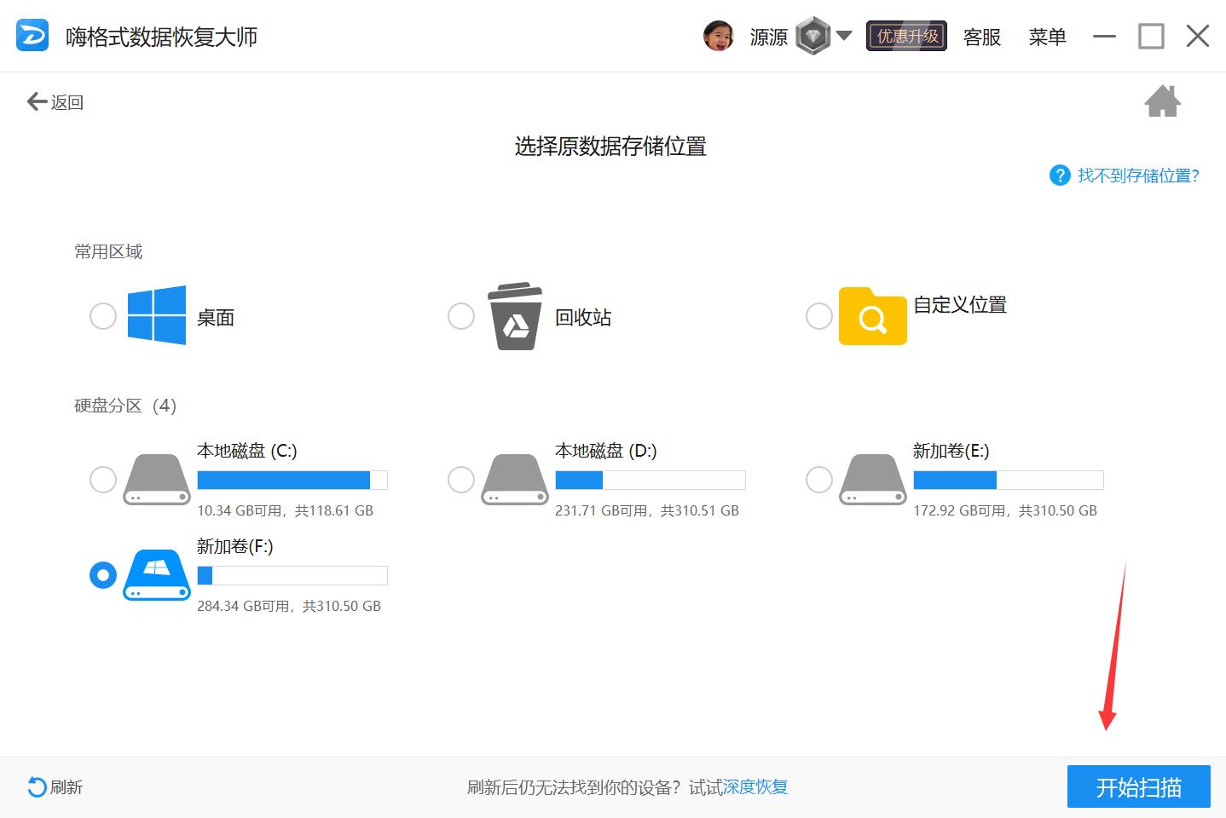Click the back (返回) arrow
Viewport: 1226px width, 818px height.
(36, 101)
